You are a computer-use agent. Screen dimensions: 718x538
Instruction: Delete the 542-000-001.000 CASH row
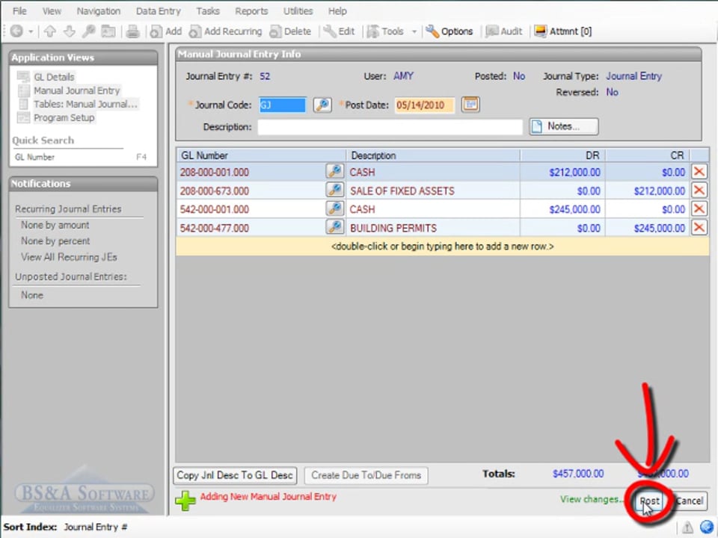699,208
